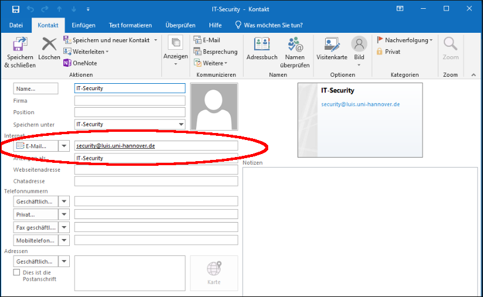483x297 pixels.
Task: Click the Notizen text area
Action: [360, 231]
